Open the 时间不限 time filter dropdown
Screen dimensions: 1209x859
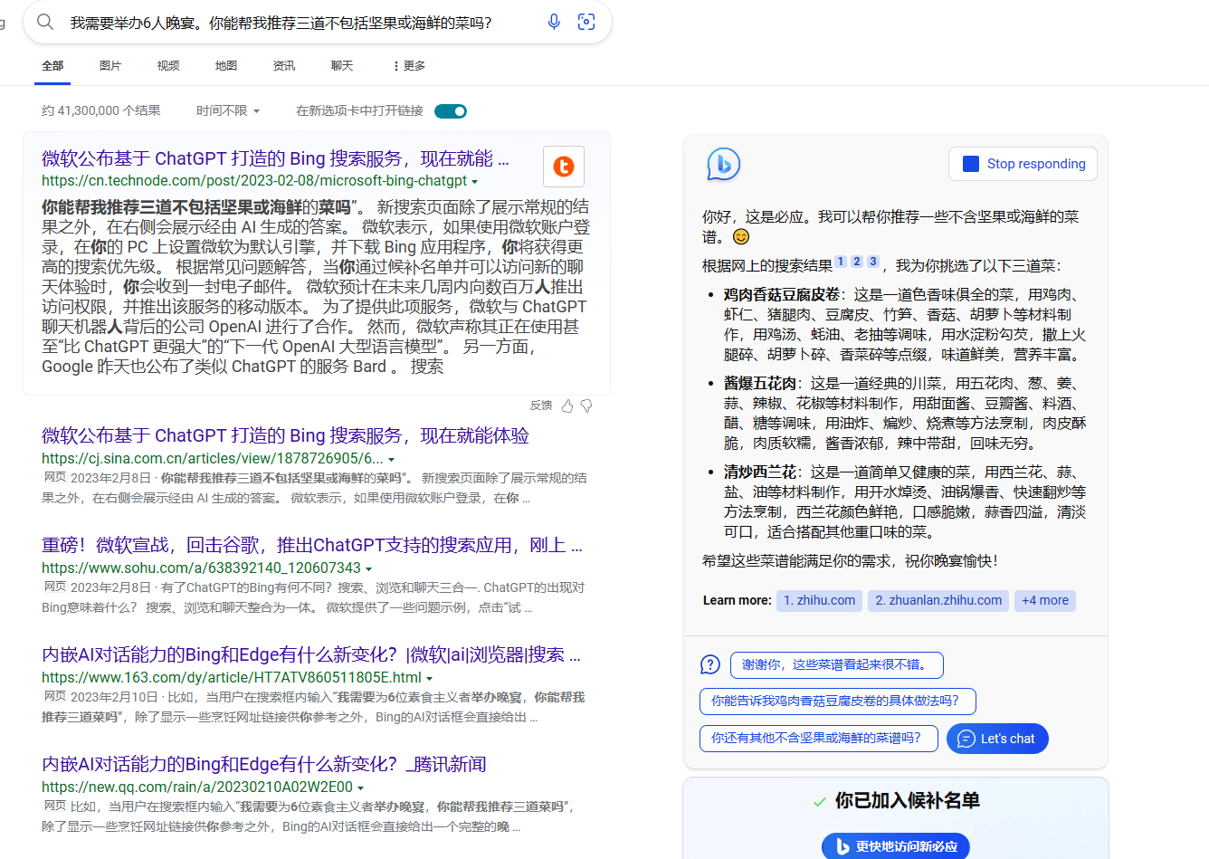click(228, 110)
